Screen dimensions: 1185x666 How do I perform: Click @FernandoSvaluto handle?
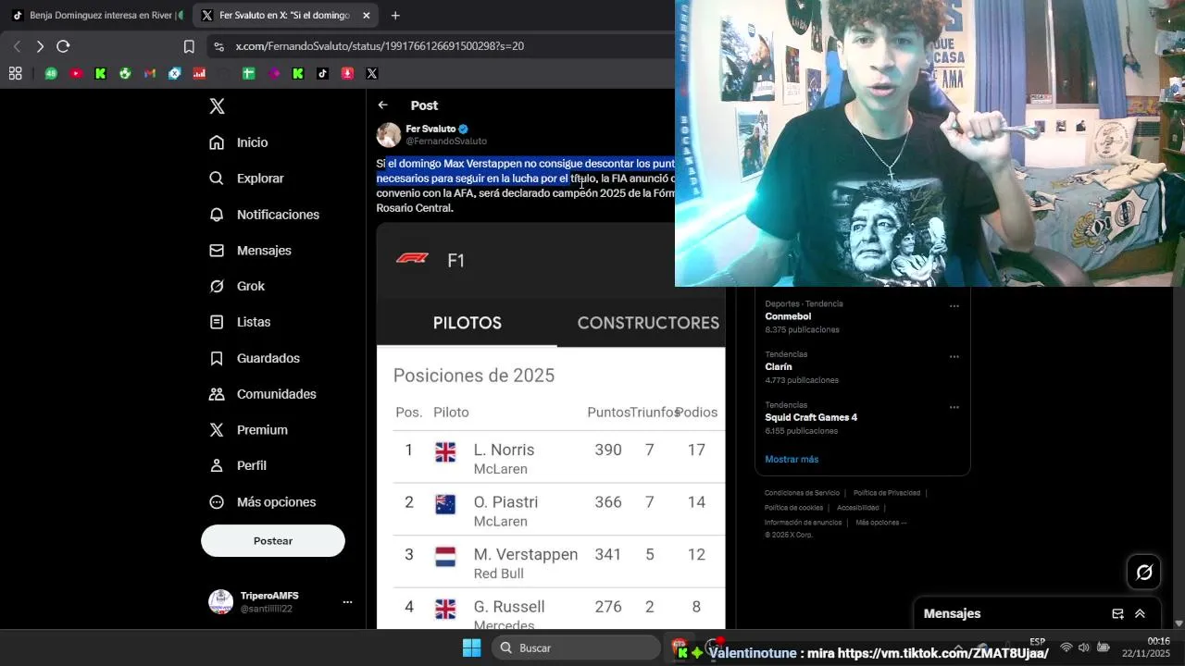coord(446,142)
